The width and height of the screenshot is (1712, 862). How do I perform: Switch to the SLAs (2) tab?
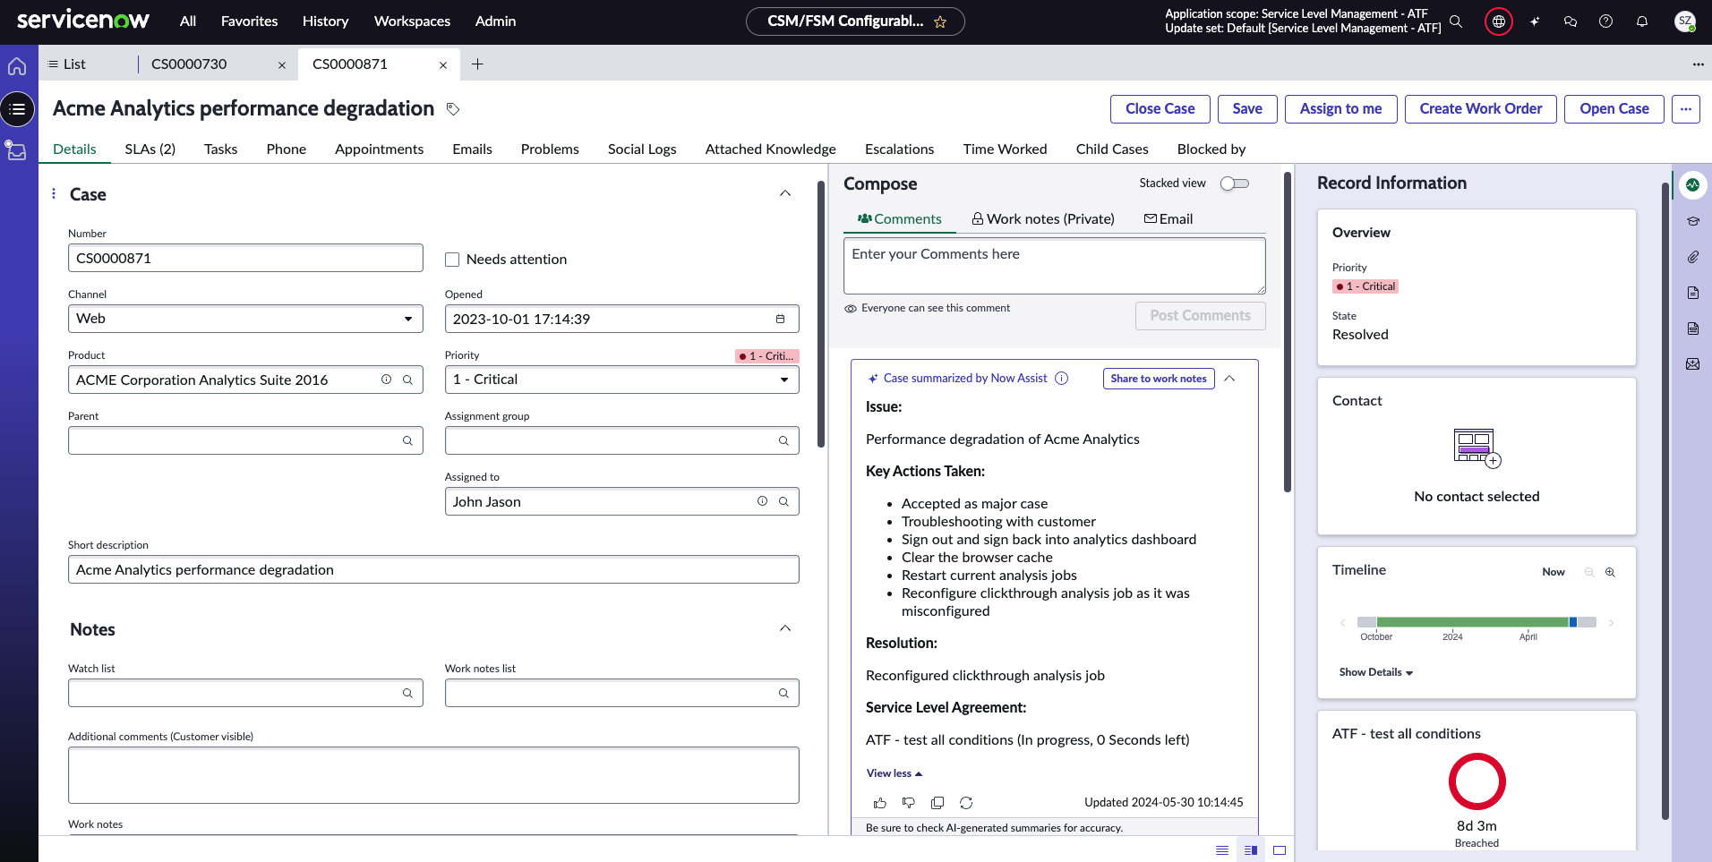(150, 149)
